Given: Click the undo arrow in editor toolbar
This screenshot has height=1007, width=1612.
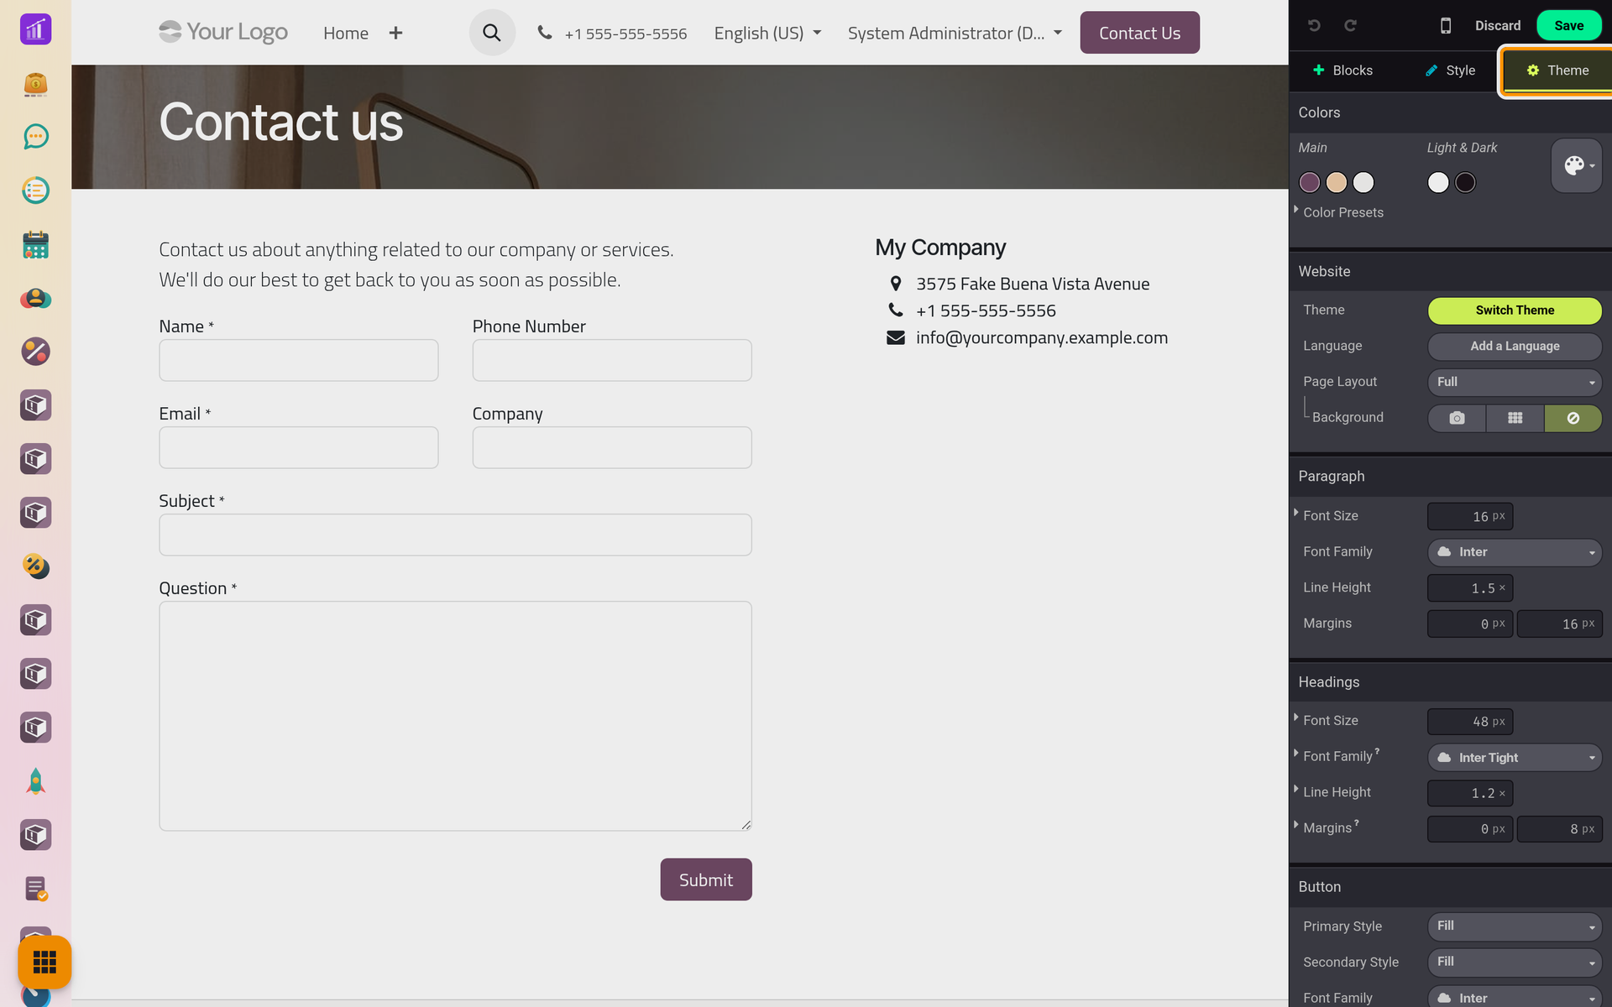Looking at the screenshot, I should [1314, 25].
